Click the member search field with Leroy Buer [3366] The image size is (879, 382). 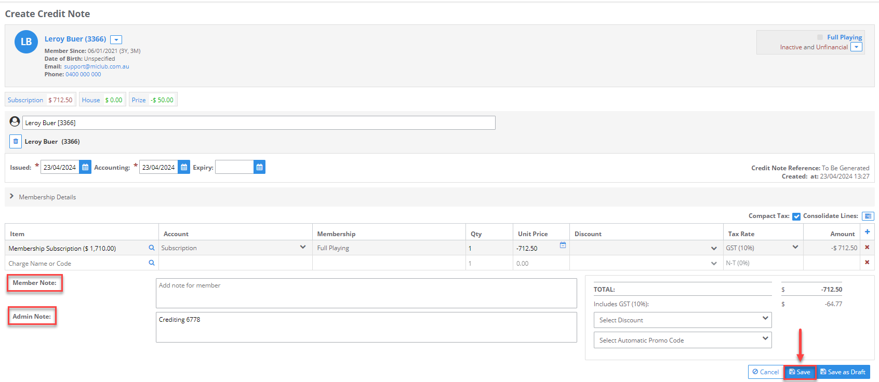click(259, 122)
